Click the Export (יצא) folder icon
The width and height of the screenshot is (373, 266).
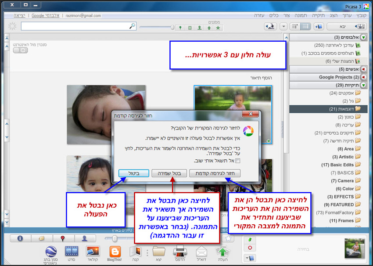159,252
